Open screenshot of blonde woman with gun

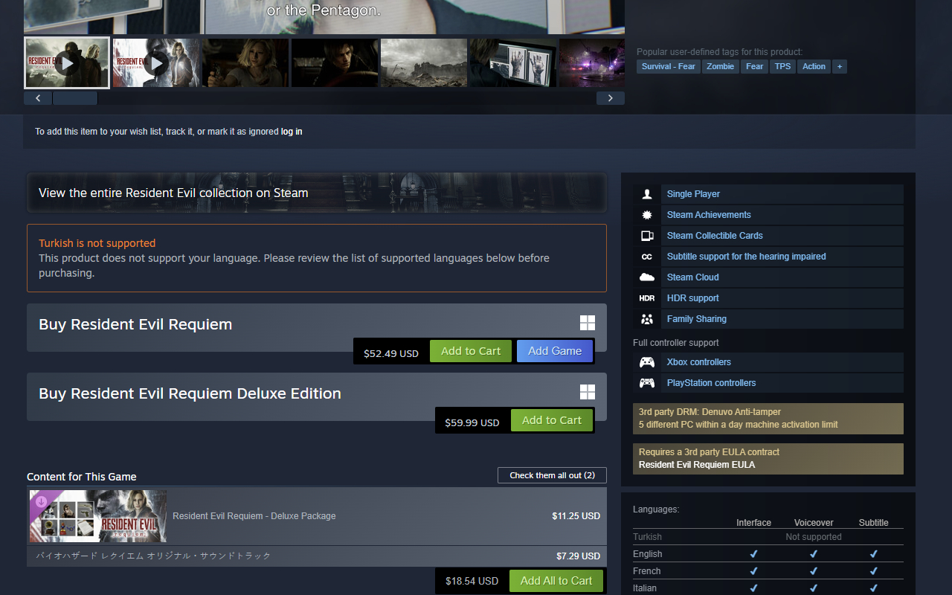pos(245,63)
